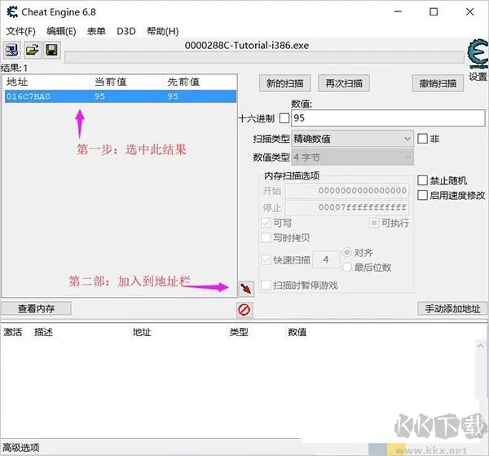The image size is (489, 456).
Task: Open the 文件(F) menu
Action: (x=21, y=31)
